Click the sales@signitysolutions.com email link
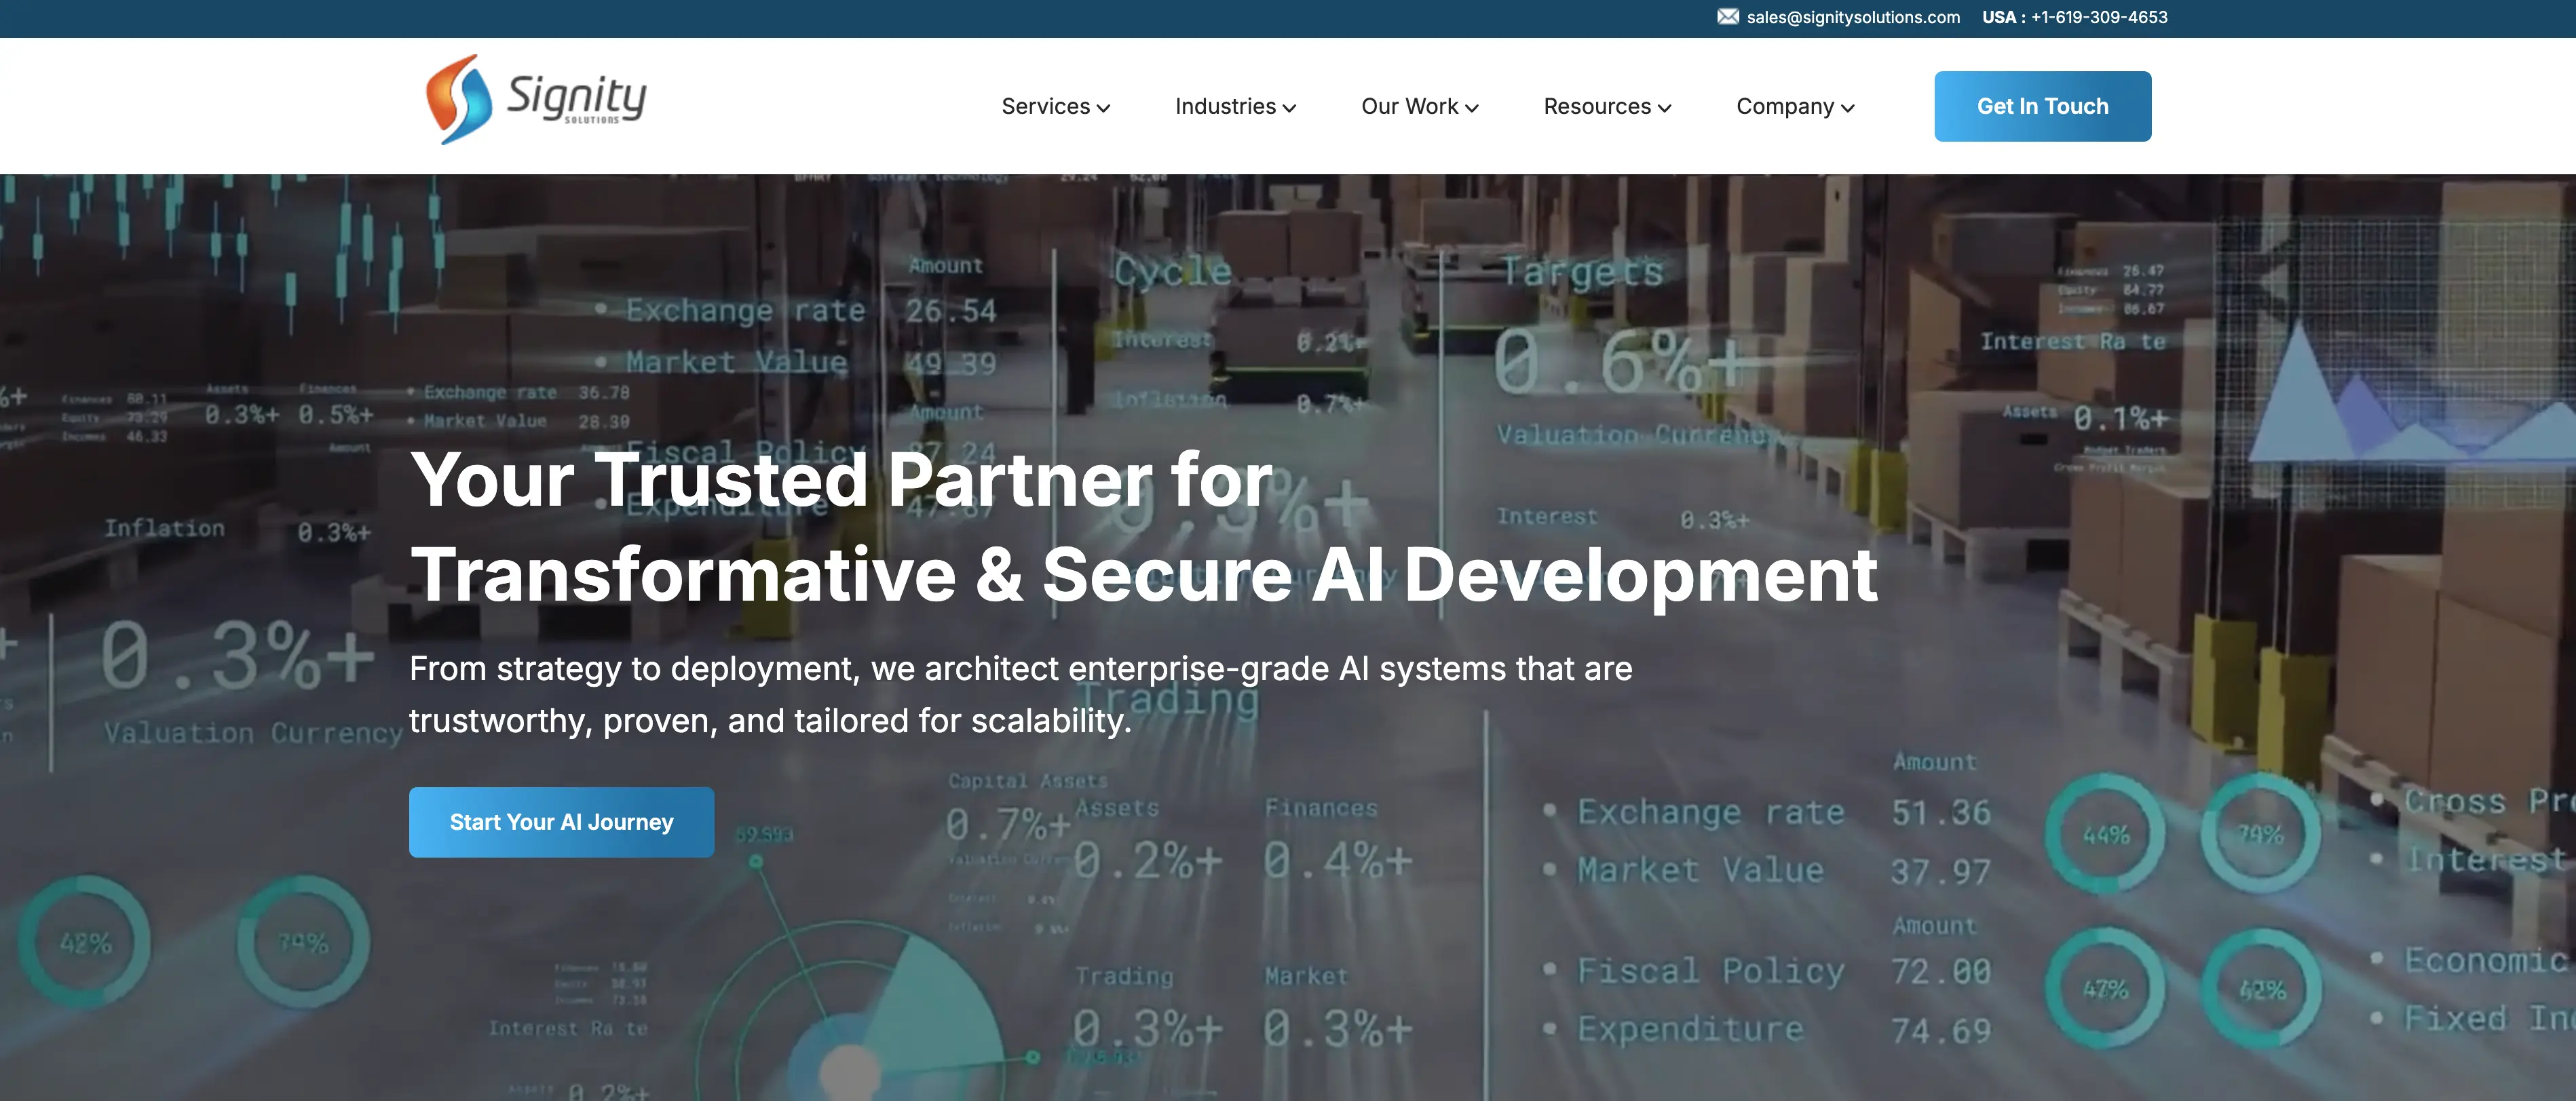The width and height of the screenshot is (2576, 1101). 1853,17
